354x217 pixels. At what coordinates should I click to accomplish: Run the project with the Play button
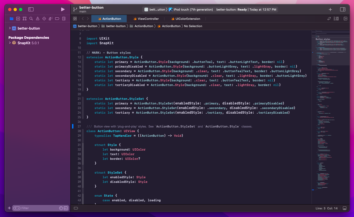pos(63,9)
